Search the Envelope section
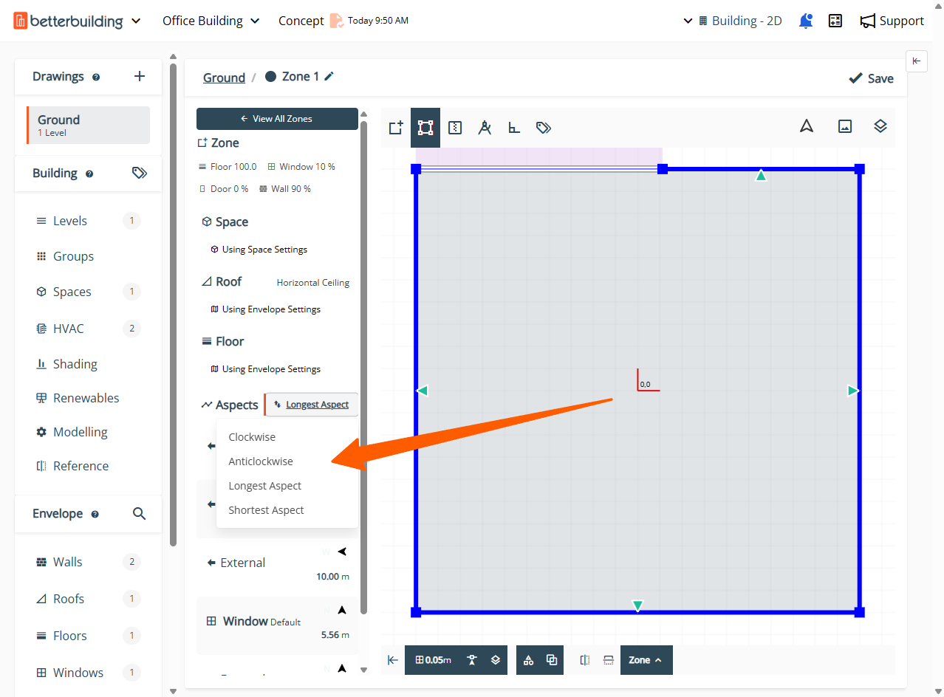944x697 pixels. click(x=139, y=514)
